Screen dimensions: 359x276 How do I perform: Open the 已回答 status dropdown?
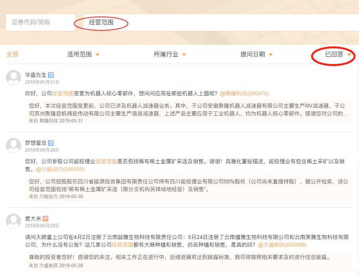338,54
